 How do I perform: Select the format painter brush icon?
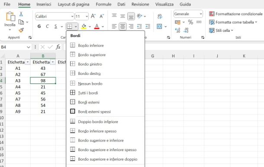coord(21,30)
